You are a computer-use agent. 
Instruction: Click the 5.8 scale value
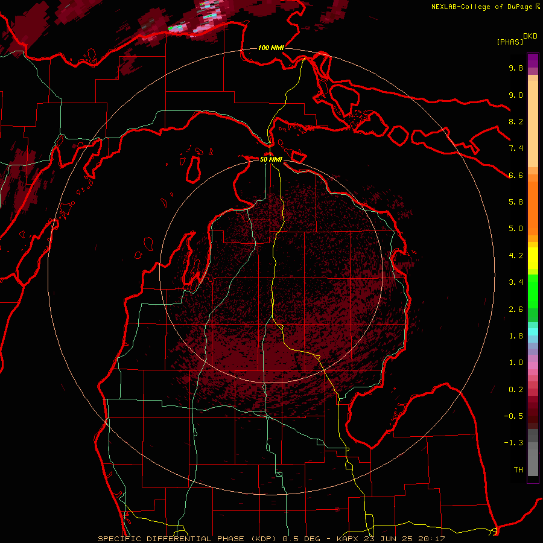point(516,202)
